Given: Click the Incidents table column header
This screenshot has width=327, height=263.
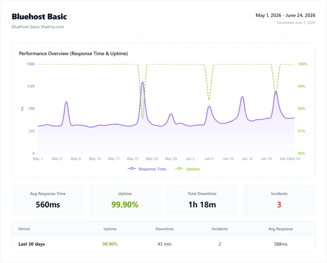Looking at the screenshot, I should point(219,229).
